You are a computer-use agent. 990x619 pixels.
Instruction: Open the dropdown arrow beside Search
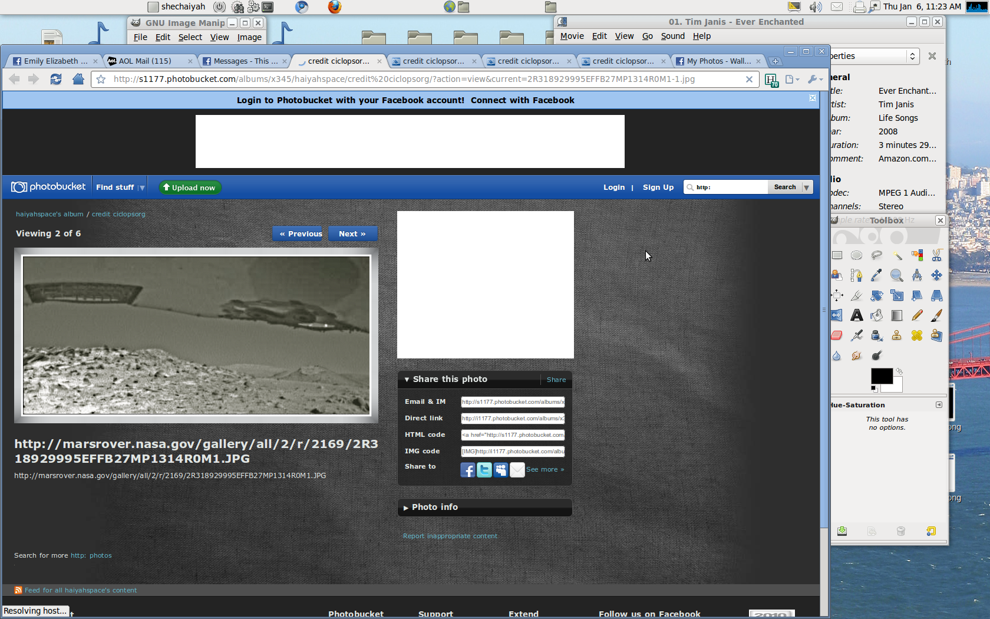pyautogui.click(x=806, y=187)
